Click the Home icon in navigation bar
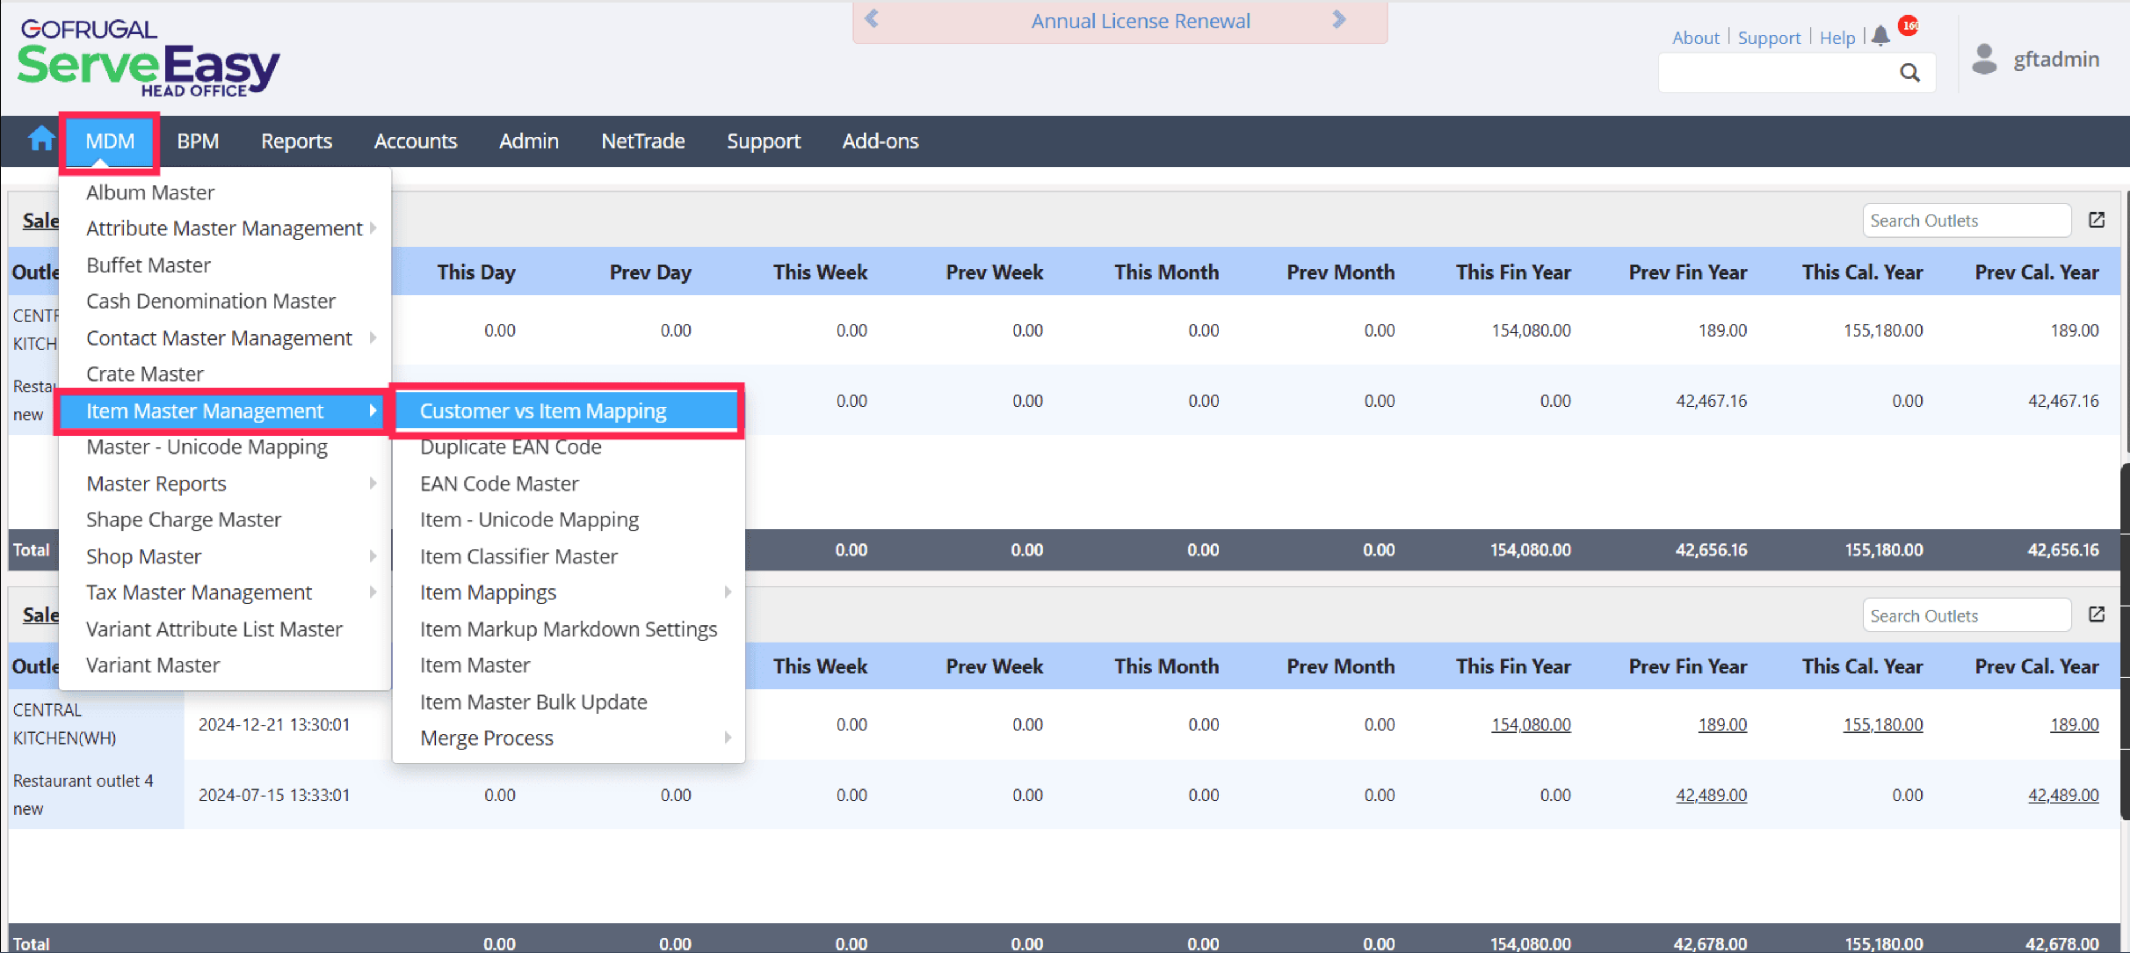The width and height of the screenshot is (2130, 953). 40,140
